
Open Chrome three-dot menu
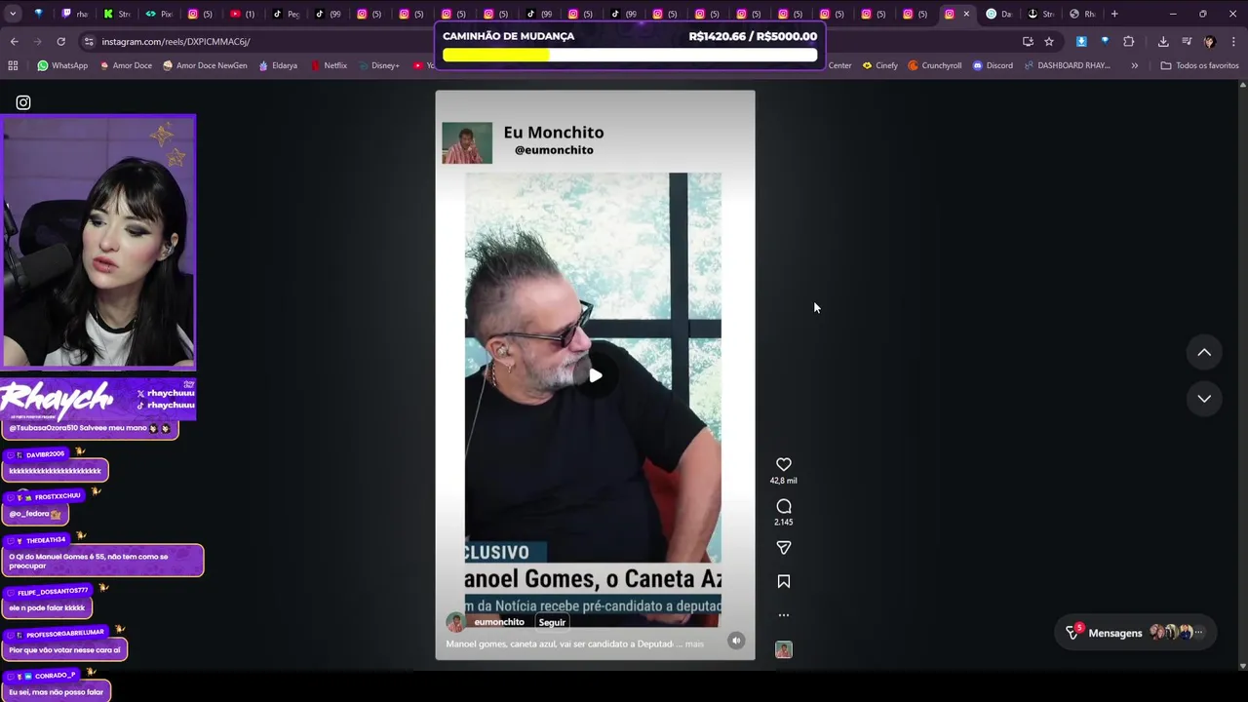point(1233,42)
